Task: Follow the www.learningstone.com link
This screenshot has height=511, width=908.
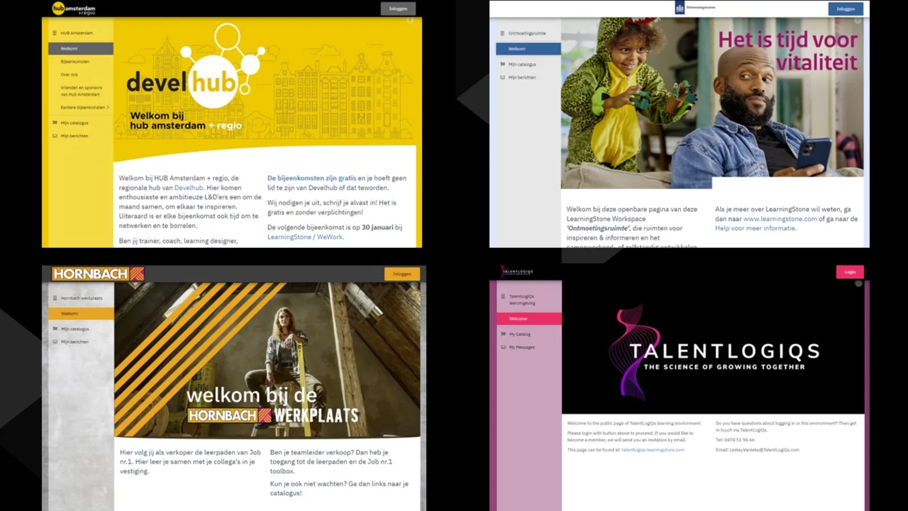Action: [780, 219]
